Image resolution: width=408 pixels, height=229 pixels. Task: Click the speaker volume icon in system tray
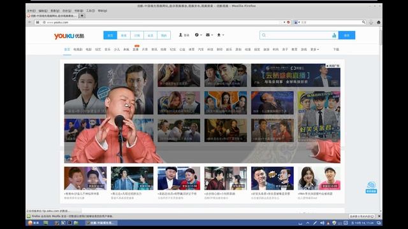(322, 223)
